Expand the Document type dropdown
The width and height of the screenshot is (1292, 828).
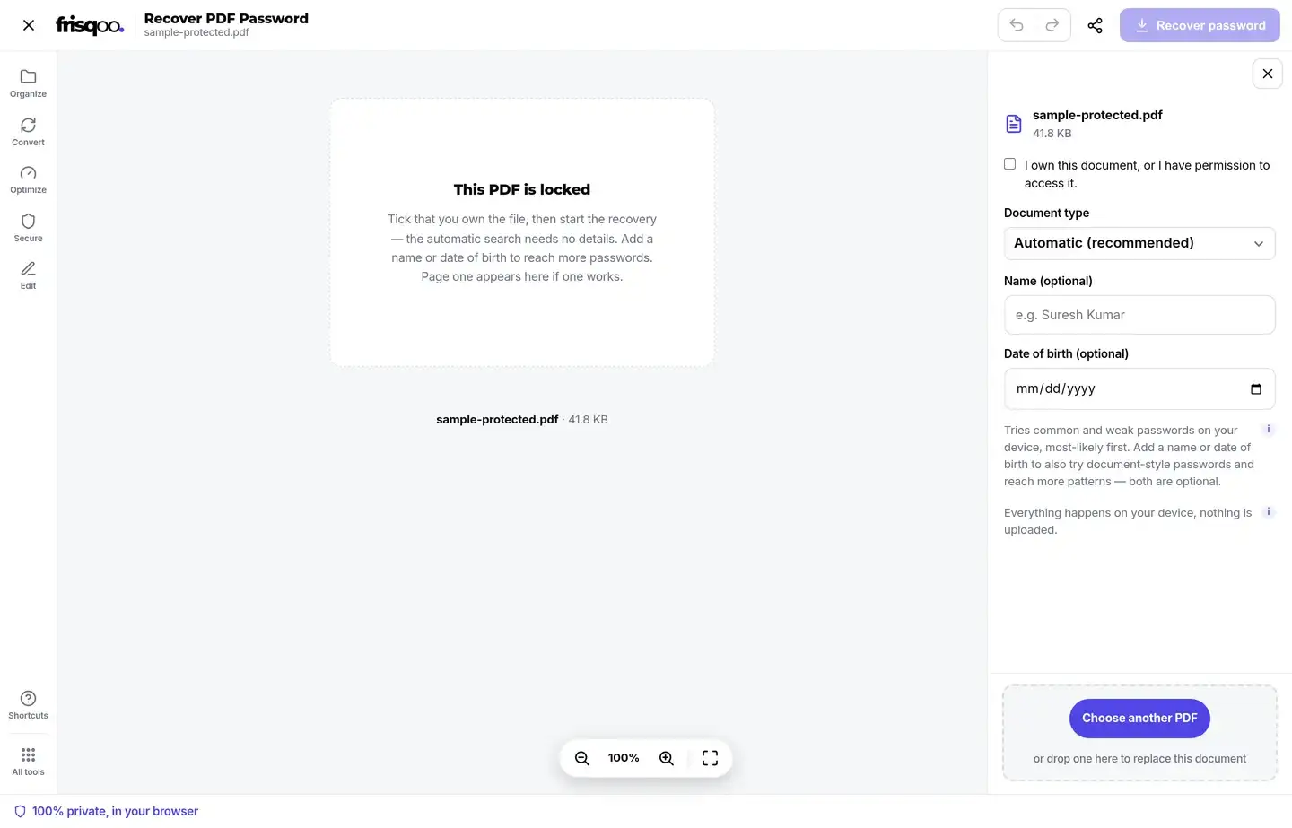(1139, 243)
